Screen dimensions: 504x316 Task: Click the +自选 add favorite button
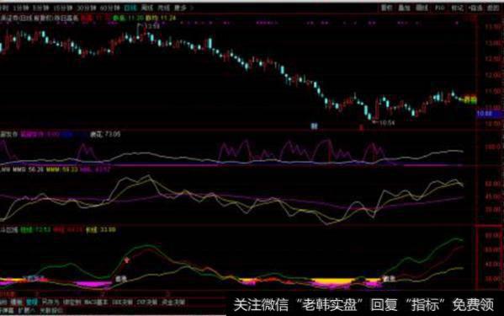[475, 8]
